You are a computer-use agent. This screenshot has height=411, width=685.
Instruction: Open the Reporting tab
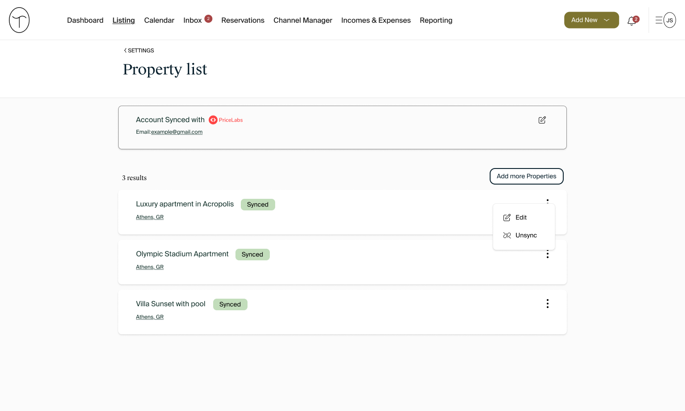click(x=436, y=21)
